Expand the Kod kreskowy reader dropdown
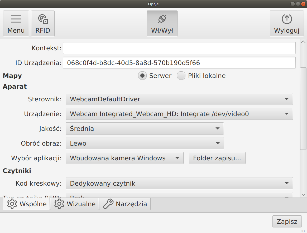Image resolution: width=307 pixels, height=233 pixels. tap(179, 184)
